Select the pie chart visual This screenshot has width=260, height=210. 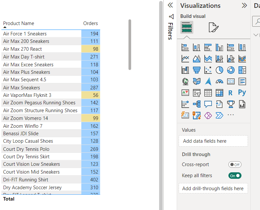coord(219,70)
